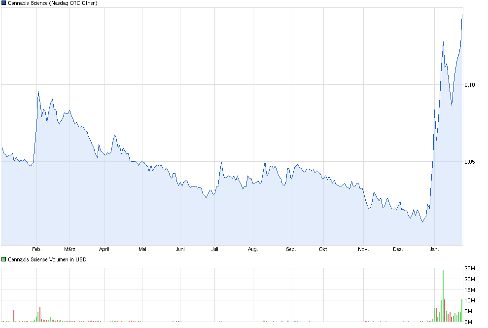Select the 'Cannabis Science Volumen in USD' label
Viewport: 488px width, 328px height.
[x=47, y=259]
